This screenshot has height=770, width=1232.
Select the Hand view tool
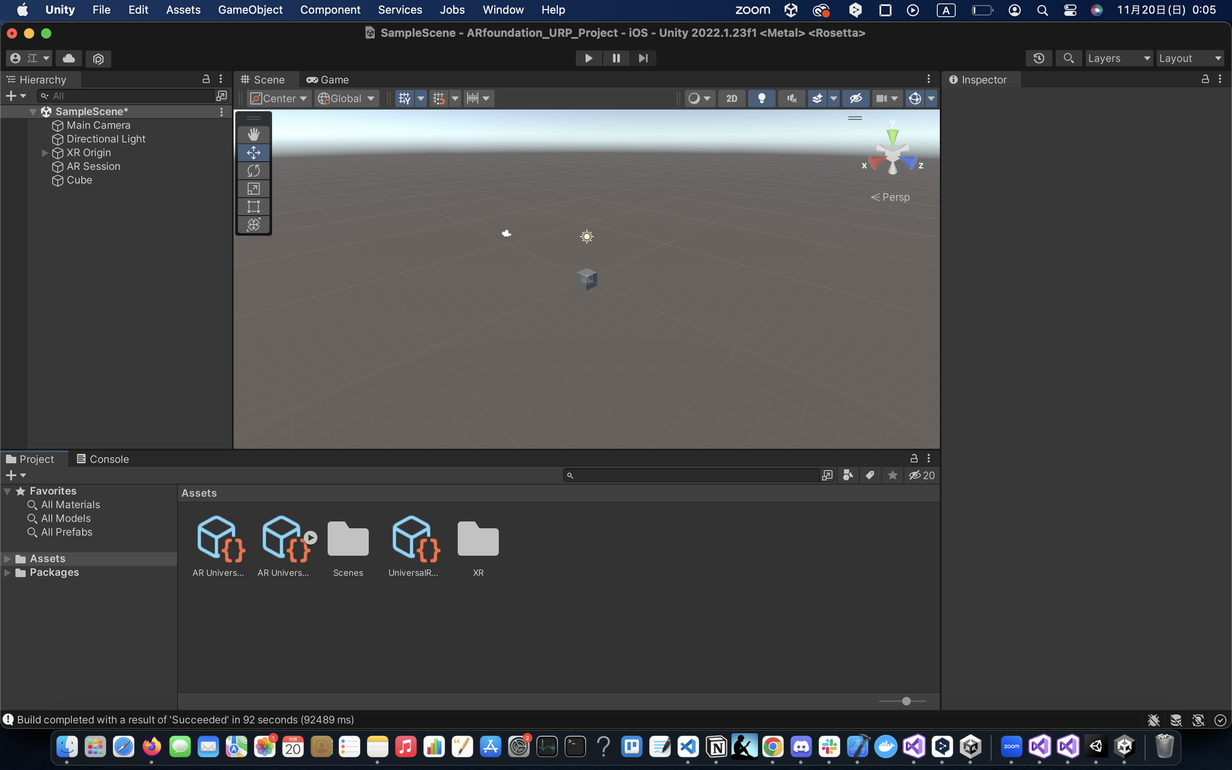[254, 134]
